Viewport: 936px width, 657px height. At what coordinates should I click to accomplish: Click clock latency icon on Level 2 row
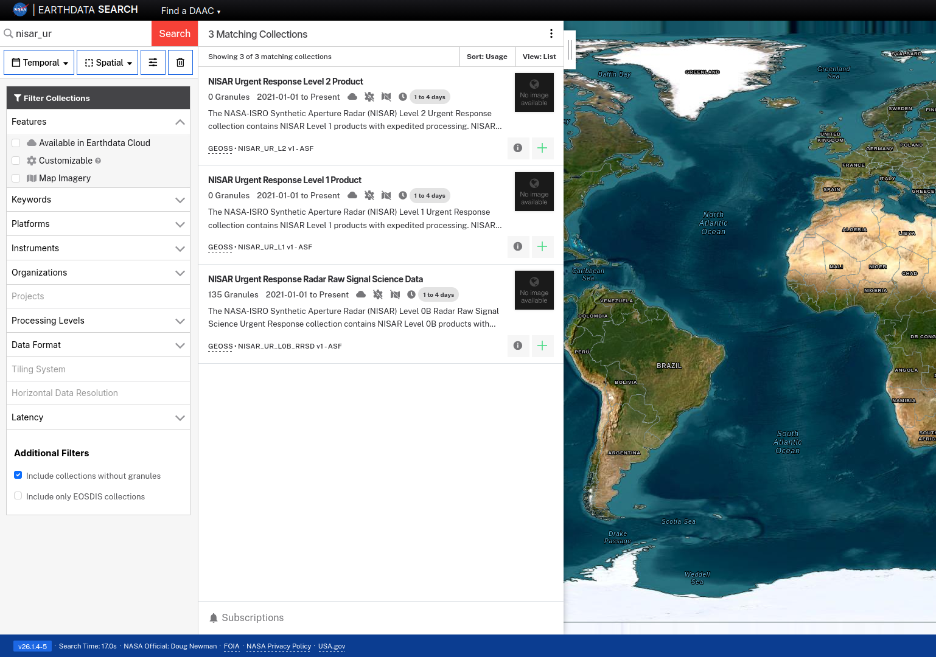[403, 97]
